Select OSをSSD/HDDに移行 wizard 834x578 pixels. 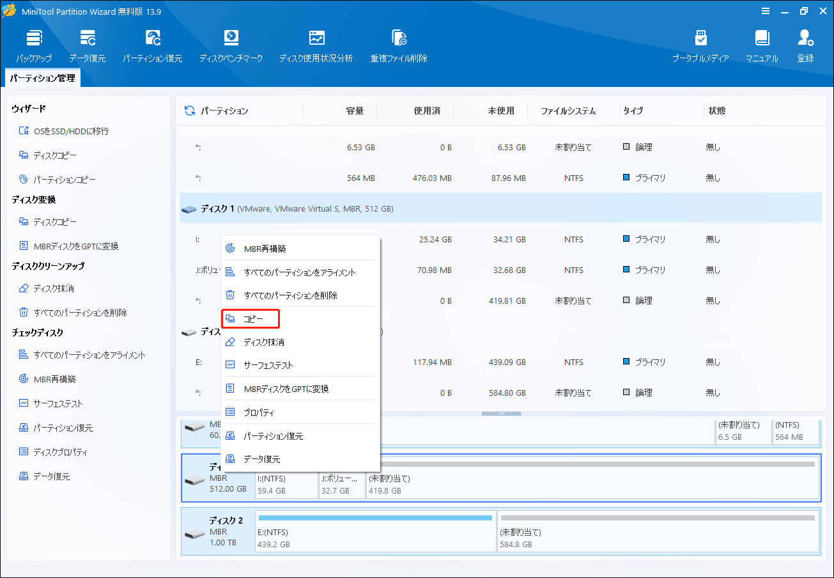(64, 131)
